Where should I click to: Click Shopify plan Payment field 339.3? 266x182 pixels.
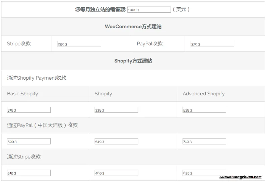click(x=116, y=110)
